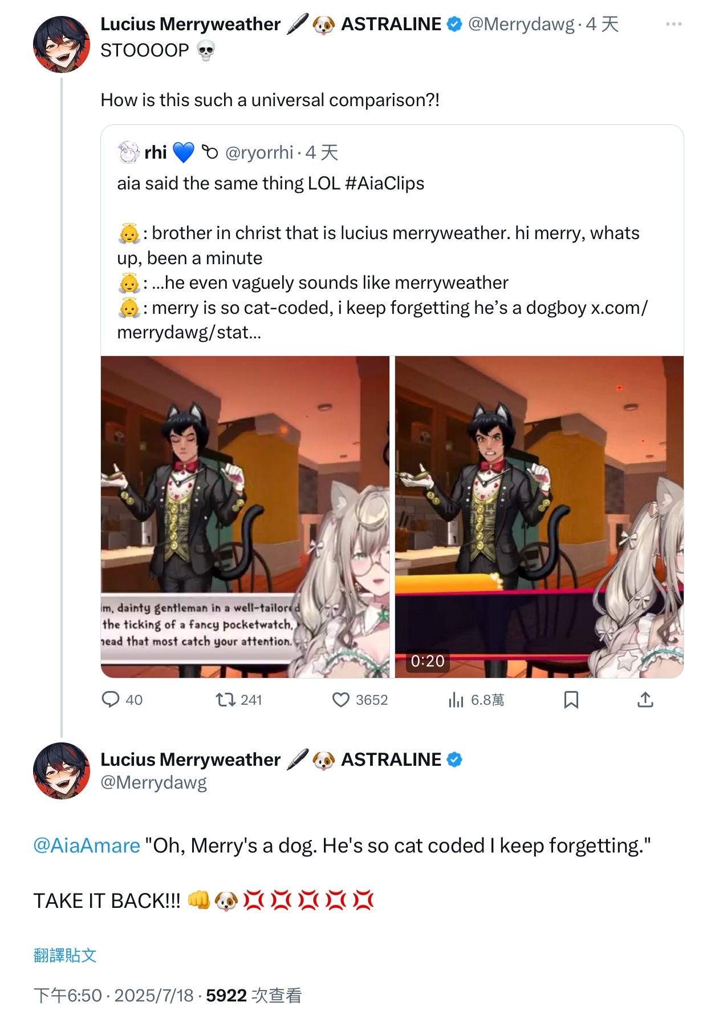711x1014 pixels.
Task: Open the avatar on the reply tweet
Action: [x=62, y=771]
